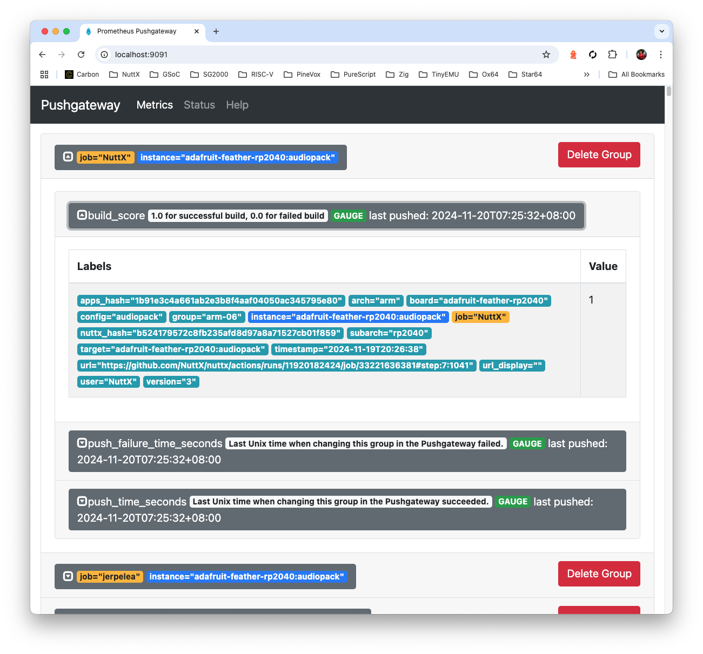Go forward using browser forward arrow
703x654 pixels.
click(62, 55)
